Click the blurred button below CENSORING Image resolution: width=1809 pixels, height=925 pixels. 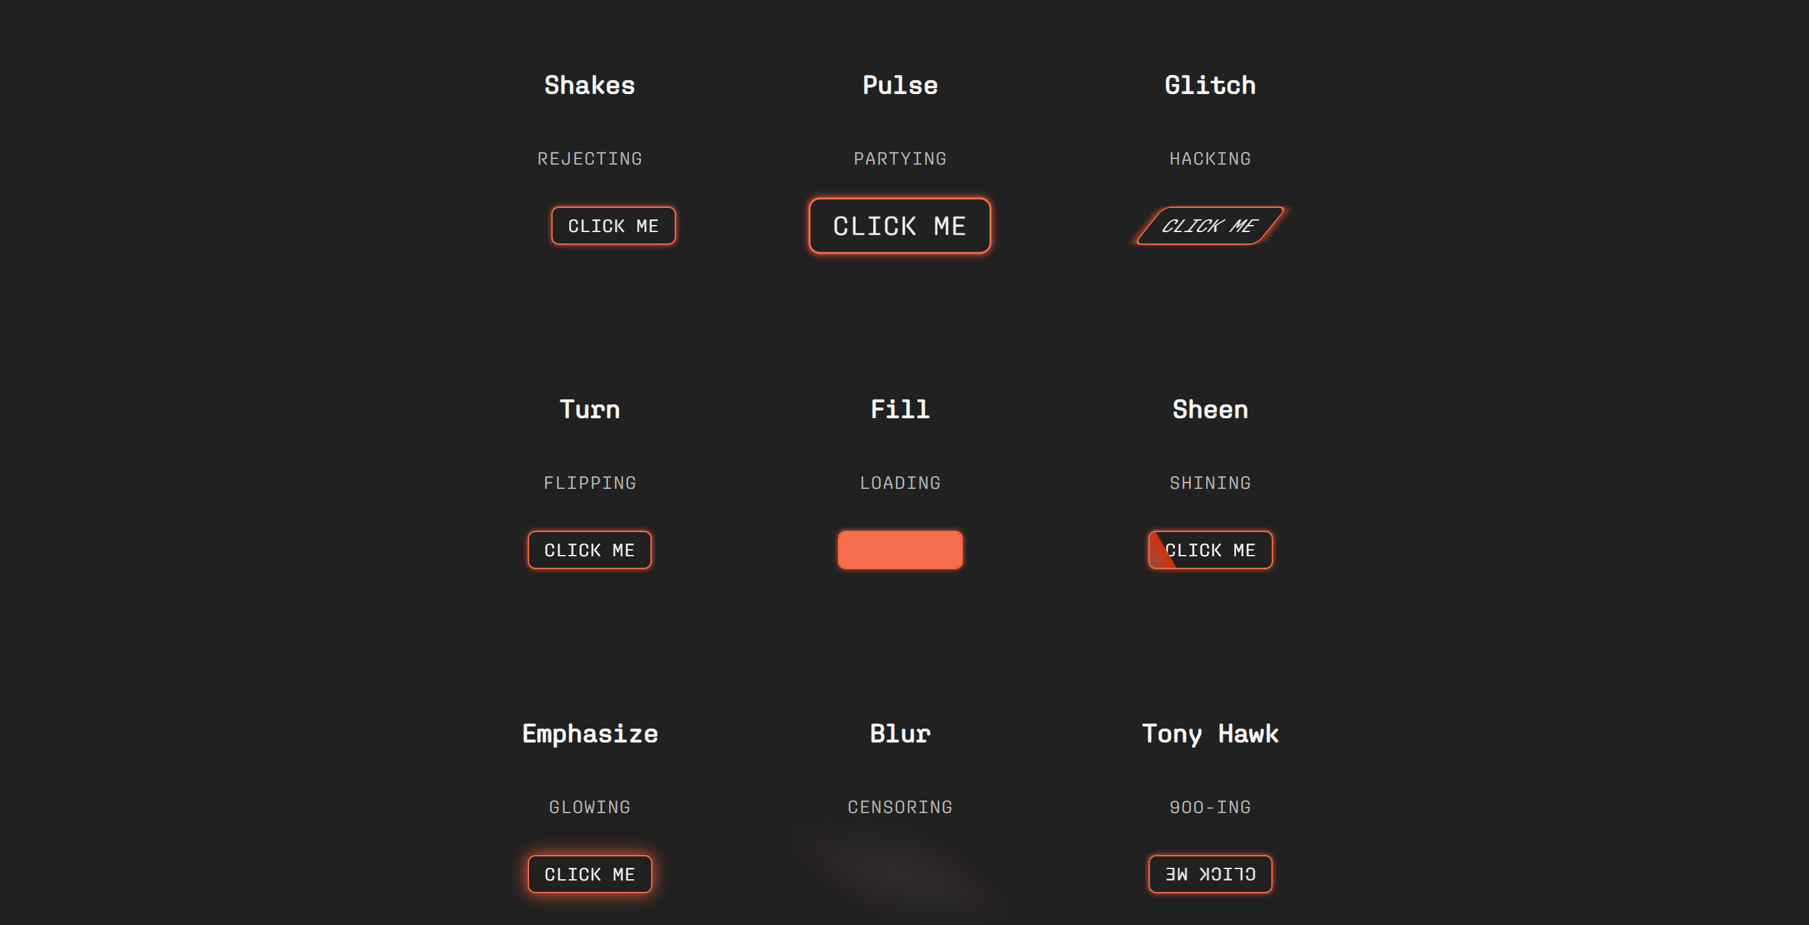click(900, 874)
